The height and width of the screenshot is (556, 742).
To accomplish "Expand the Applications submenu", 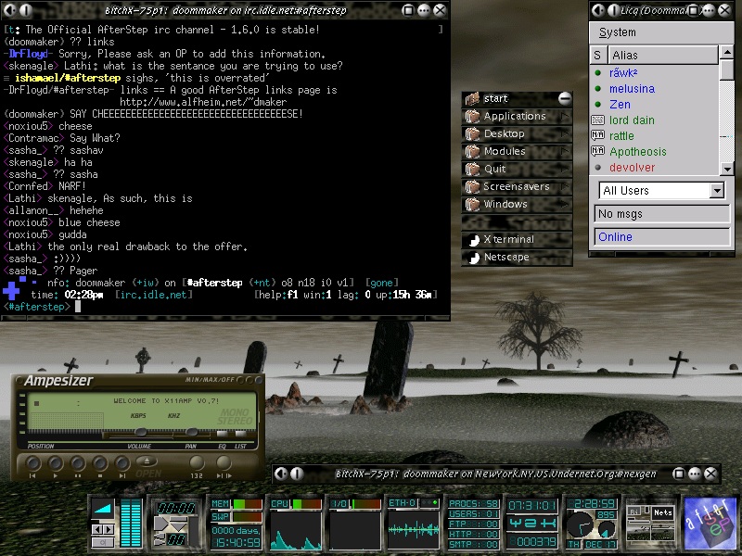I will (x=515, y=117).
